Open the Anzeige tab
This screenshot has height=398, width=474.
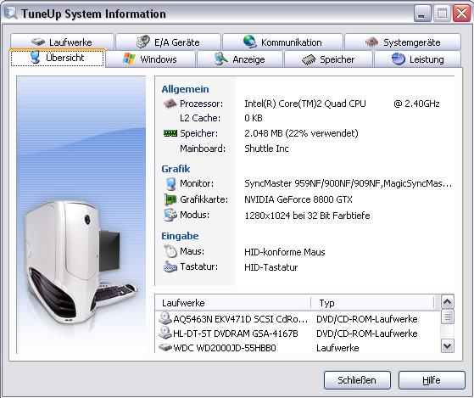(x=240, y=59)
